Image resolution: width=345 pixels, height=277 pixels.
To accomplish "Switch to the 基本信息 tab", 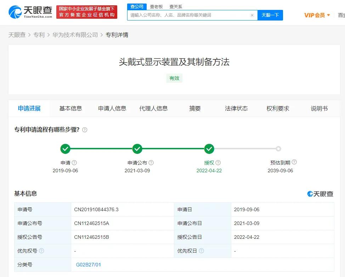I will (70, 108).
